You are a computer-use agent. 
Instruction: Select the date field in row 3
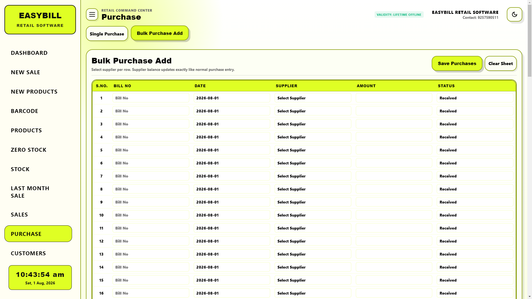232,124
